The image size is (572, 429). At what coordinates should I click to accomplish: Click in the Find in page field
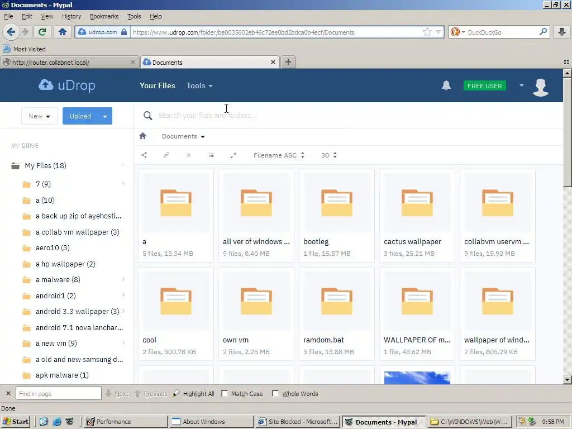58,394
